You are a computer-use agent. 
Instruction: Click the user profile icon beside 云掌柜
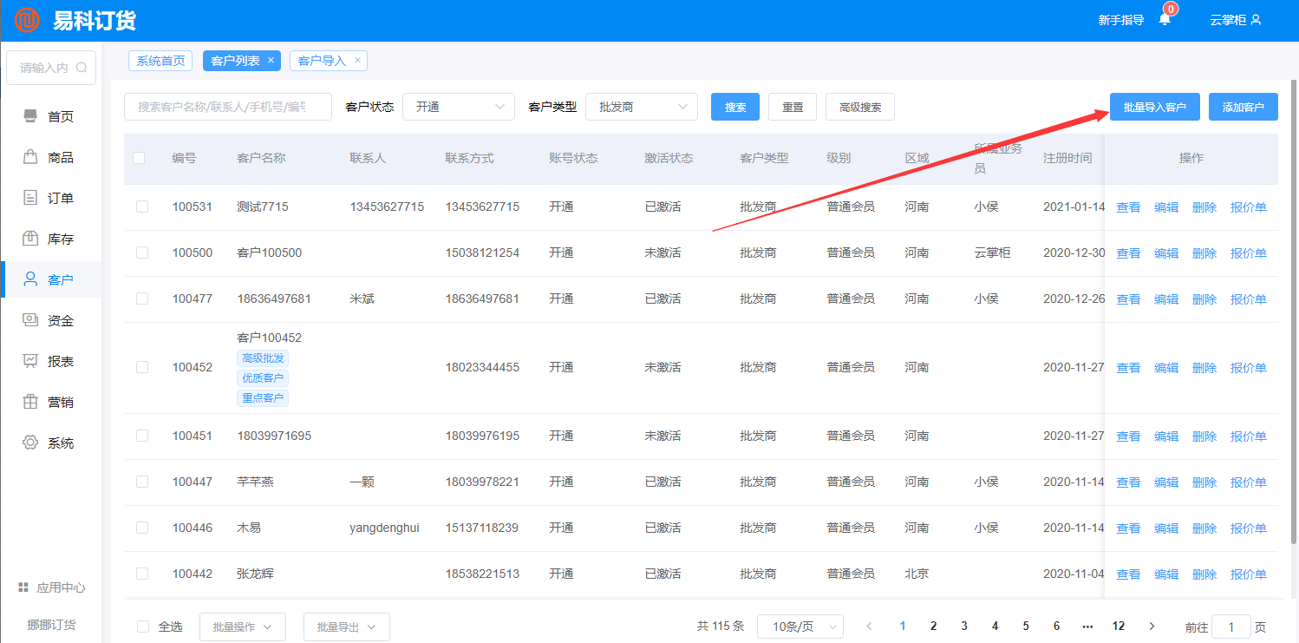click(1256, 20)
